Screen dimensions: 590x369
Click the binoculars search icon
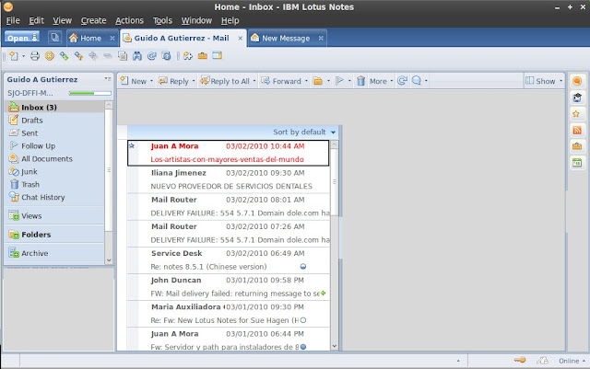(x=137, y=56)
